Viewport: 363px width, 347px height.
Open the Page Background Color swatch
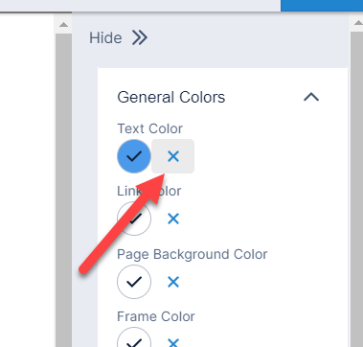coord(134,282)
